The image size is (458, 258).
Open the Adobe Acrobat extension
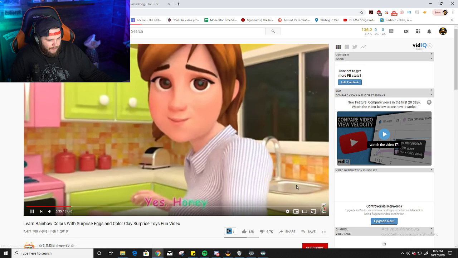[x=371, y=13]
